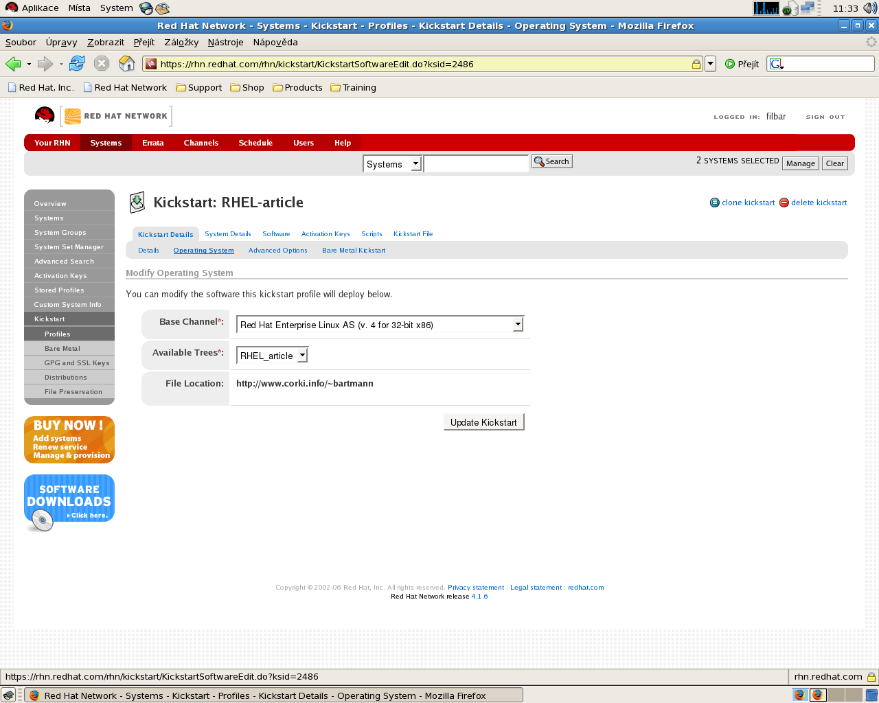Click the Stop loading icon

click(102, 64)
